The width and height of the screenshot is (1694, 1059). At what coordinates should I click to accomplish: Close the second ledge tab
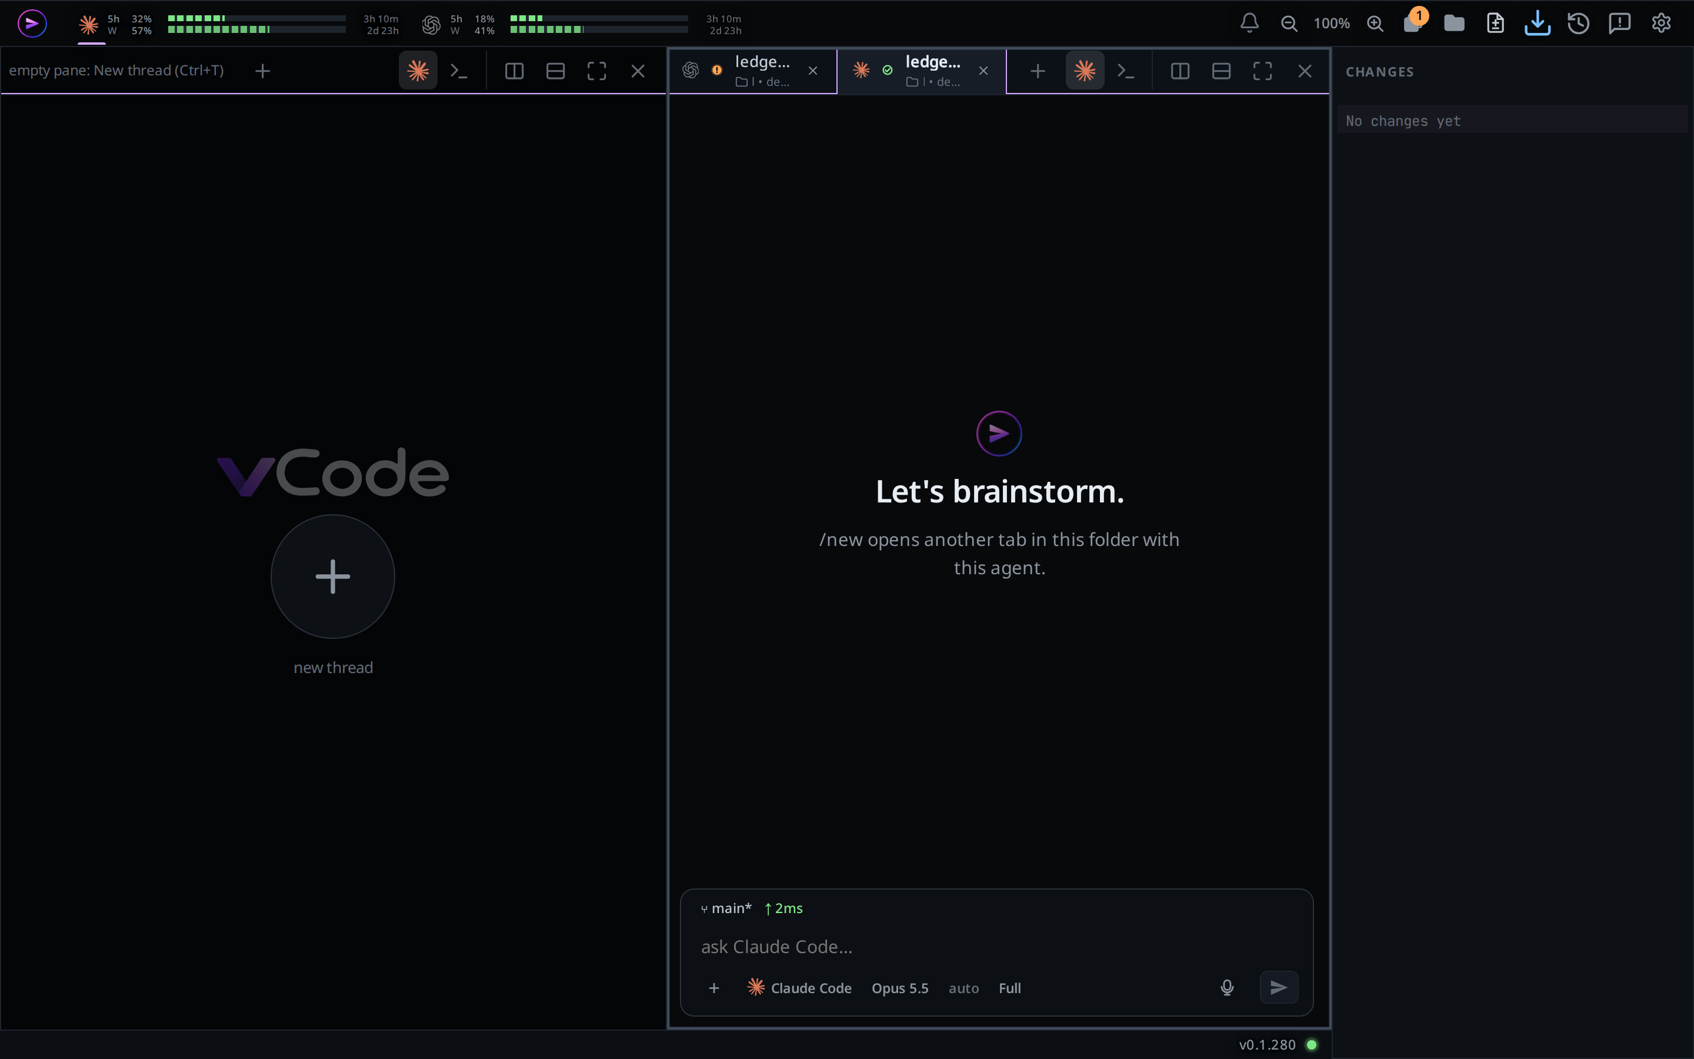tap(983, 71)
